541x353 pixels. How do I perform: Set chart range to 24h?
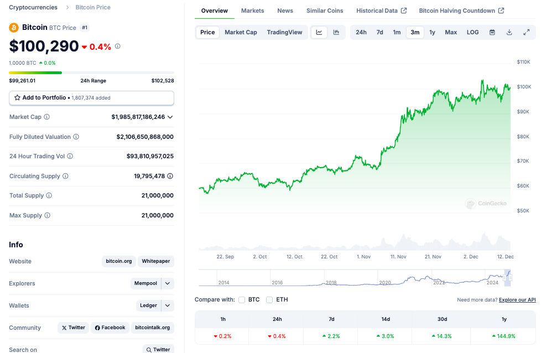coord(361,33)
